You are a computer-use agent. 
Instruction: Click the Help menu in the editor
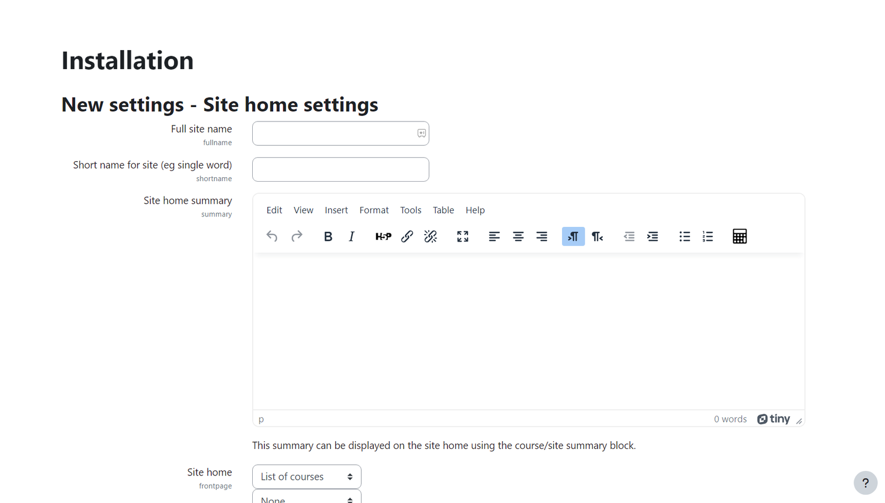coord(475,210)
